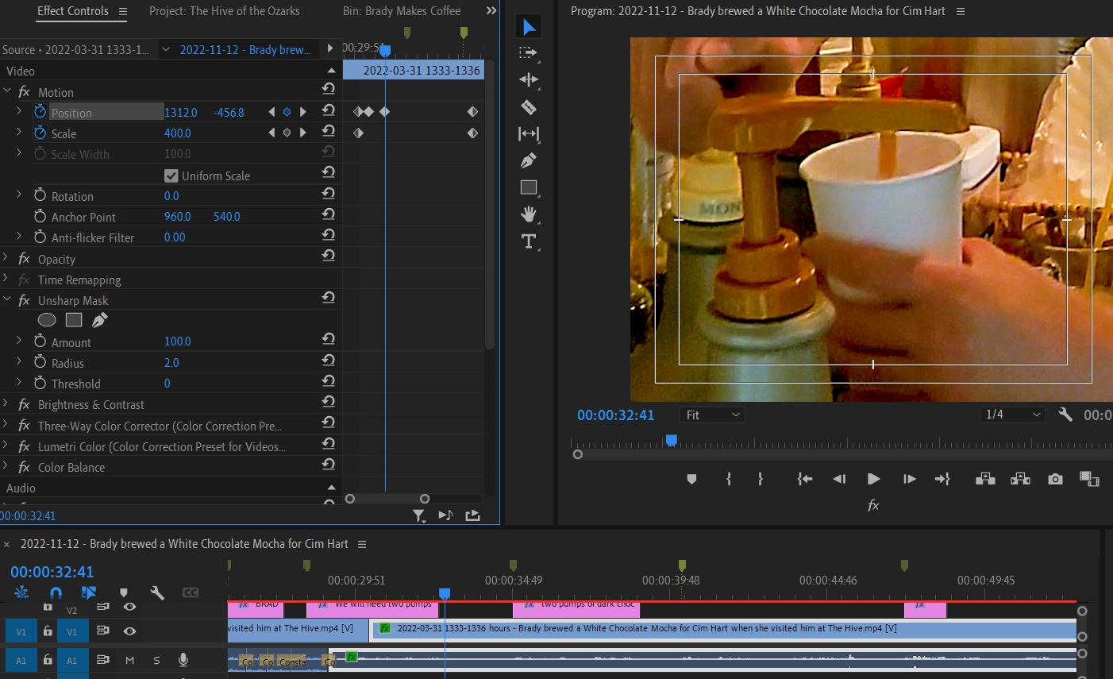The height and width of the screenshot is (679, 1113).
Task: Show overflow panels double chevron
Action: (491, 11)
